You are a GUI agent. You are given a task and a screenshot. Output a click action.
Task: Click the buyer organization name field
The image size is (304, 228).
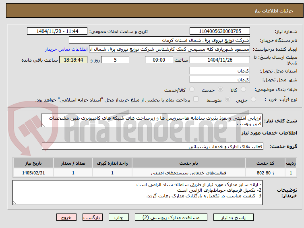pyautogui.click(x=159, y=40)
